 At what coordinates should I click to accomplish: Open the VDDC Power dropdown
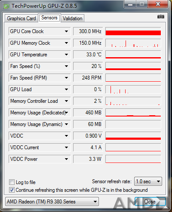point(66,159)
